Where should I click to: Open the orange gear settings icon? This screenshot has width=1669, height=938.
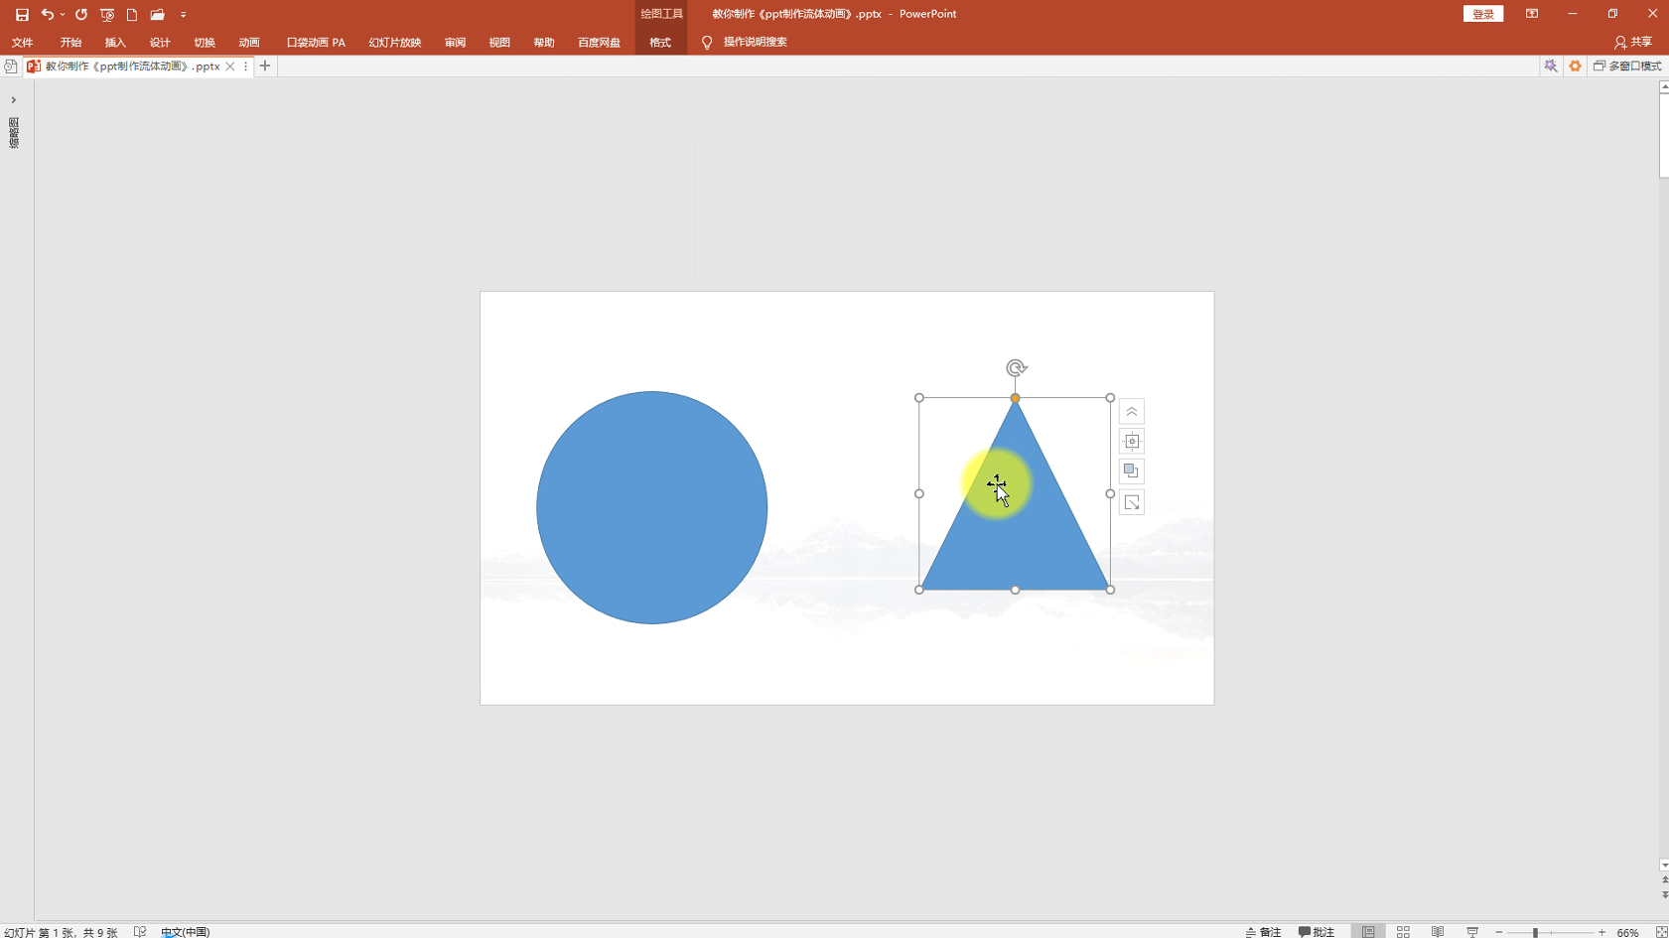pyautogui.click(x=1575, y=66)
